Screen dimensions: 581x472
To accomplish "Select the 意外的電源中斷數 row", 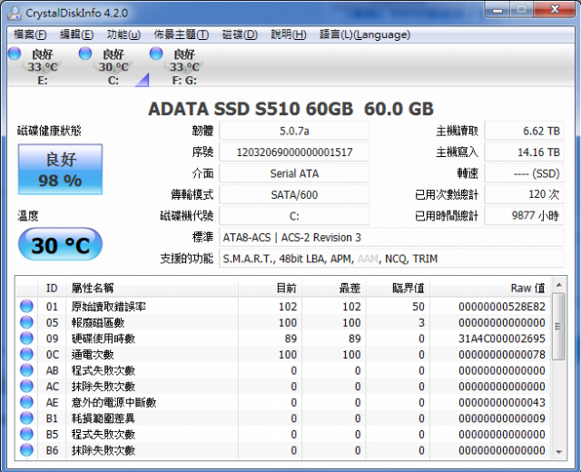I will 283,402.
